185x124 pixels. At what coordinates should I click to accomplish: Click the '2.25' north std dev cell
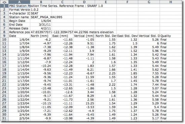click(106, 73)
